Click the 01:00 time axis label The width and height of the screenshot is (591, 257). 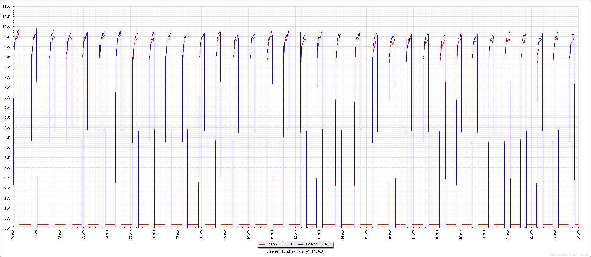[x=36, y=235]
